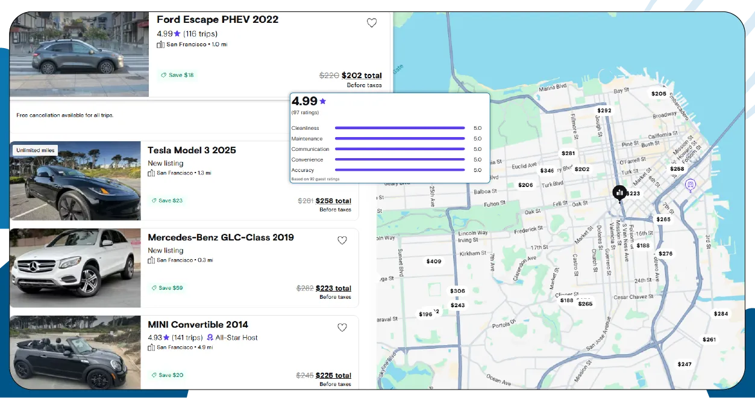Click the crossed-out $220 original price
The image size is (755, 398).
(329, 76)
